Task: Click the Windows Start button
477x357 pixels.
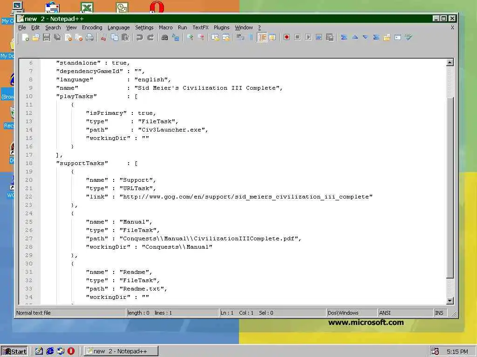Action: pos(14,351)
